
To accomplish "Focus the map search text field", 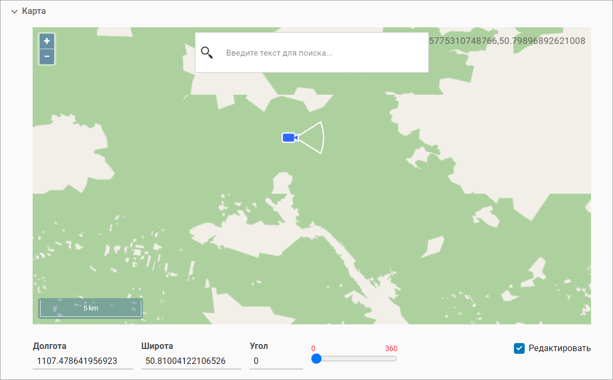I will [x=321, y=53].
